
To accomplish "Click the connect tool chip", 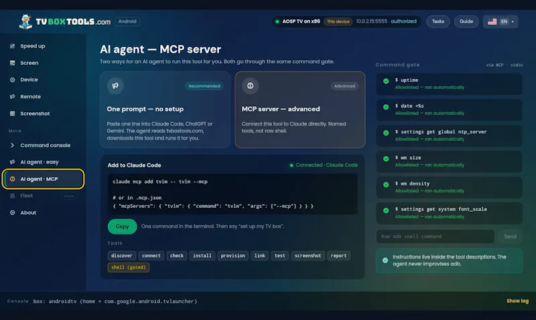I will pyautogui.click(x=151, y=256).
